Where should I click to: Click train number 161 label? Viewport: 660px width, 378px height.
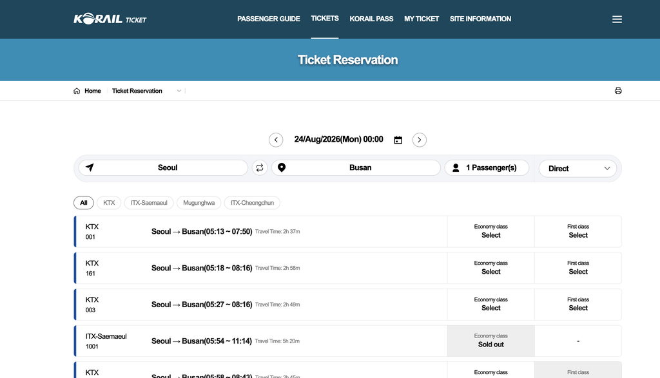coord(90,274)
